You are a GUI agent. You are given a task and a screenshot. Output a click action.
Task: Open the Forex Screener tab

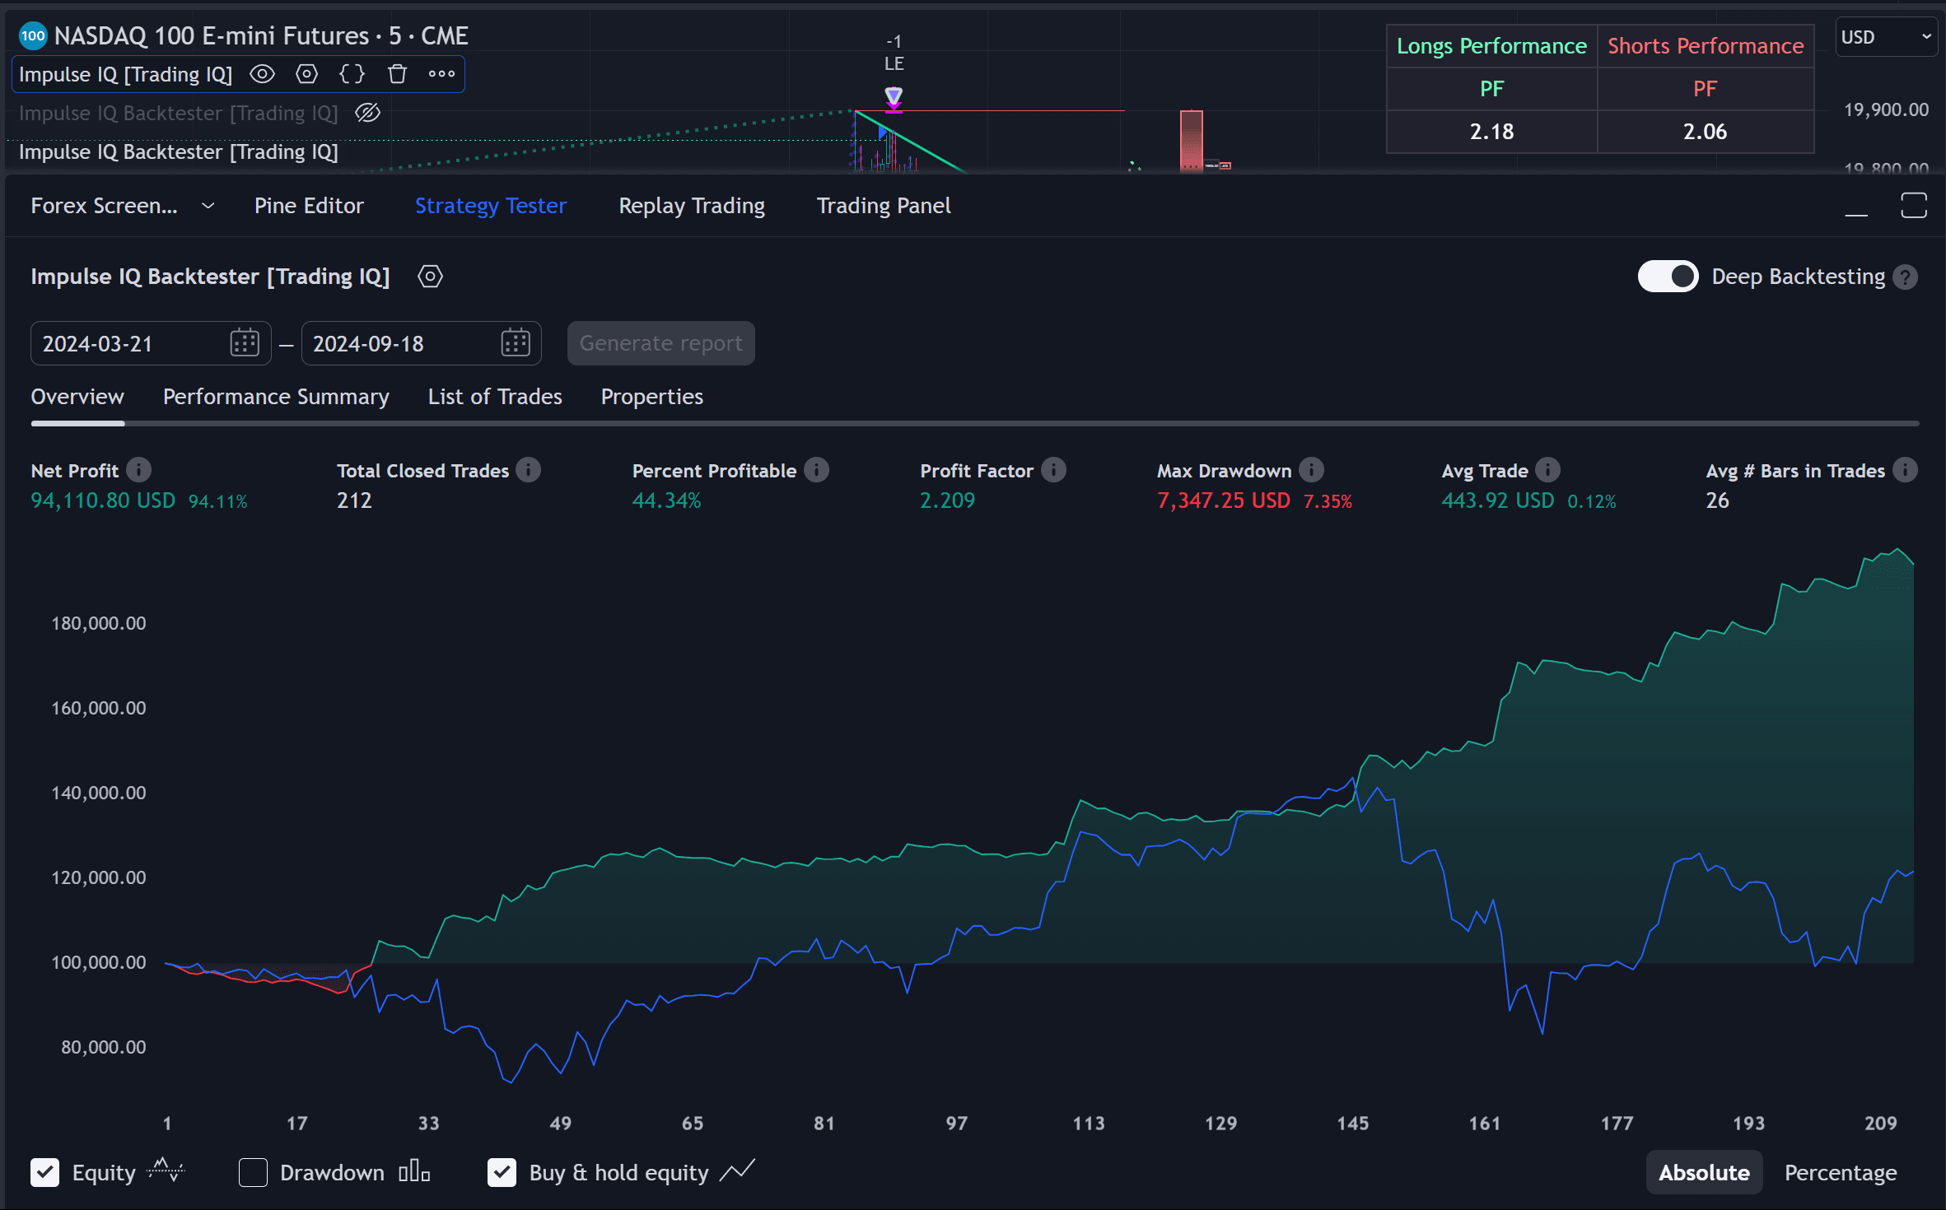pos(104,206)
